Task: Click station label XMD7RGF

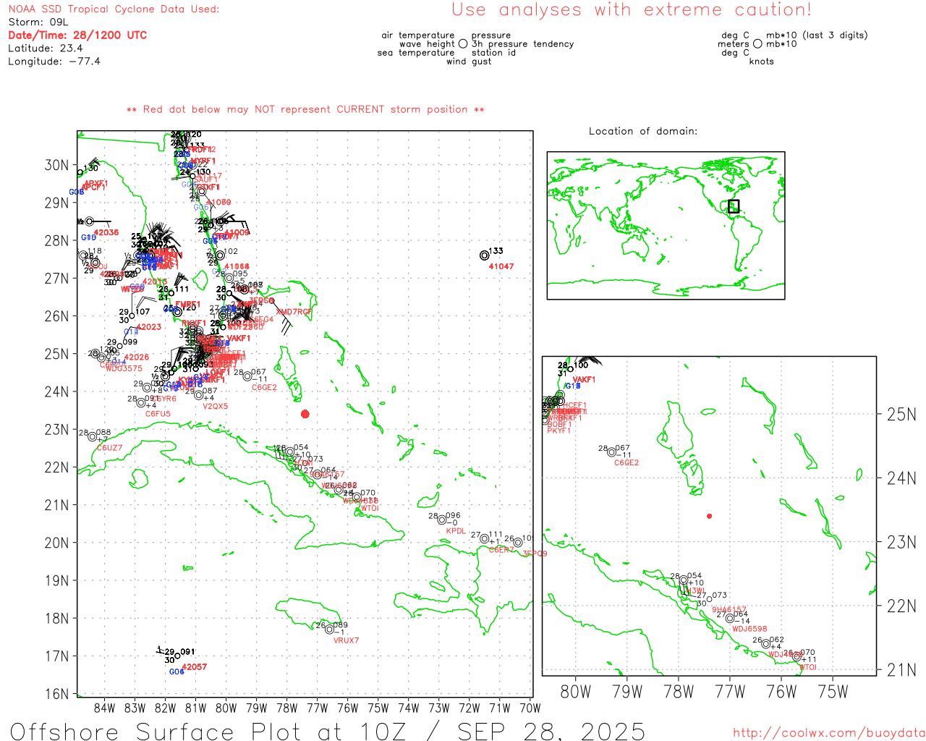Action: [294, 313]
